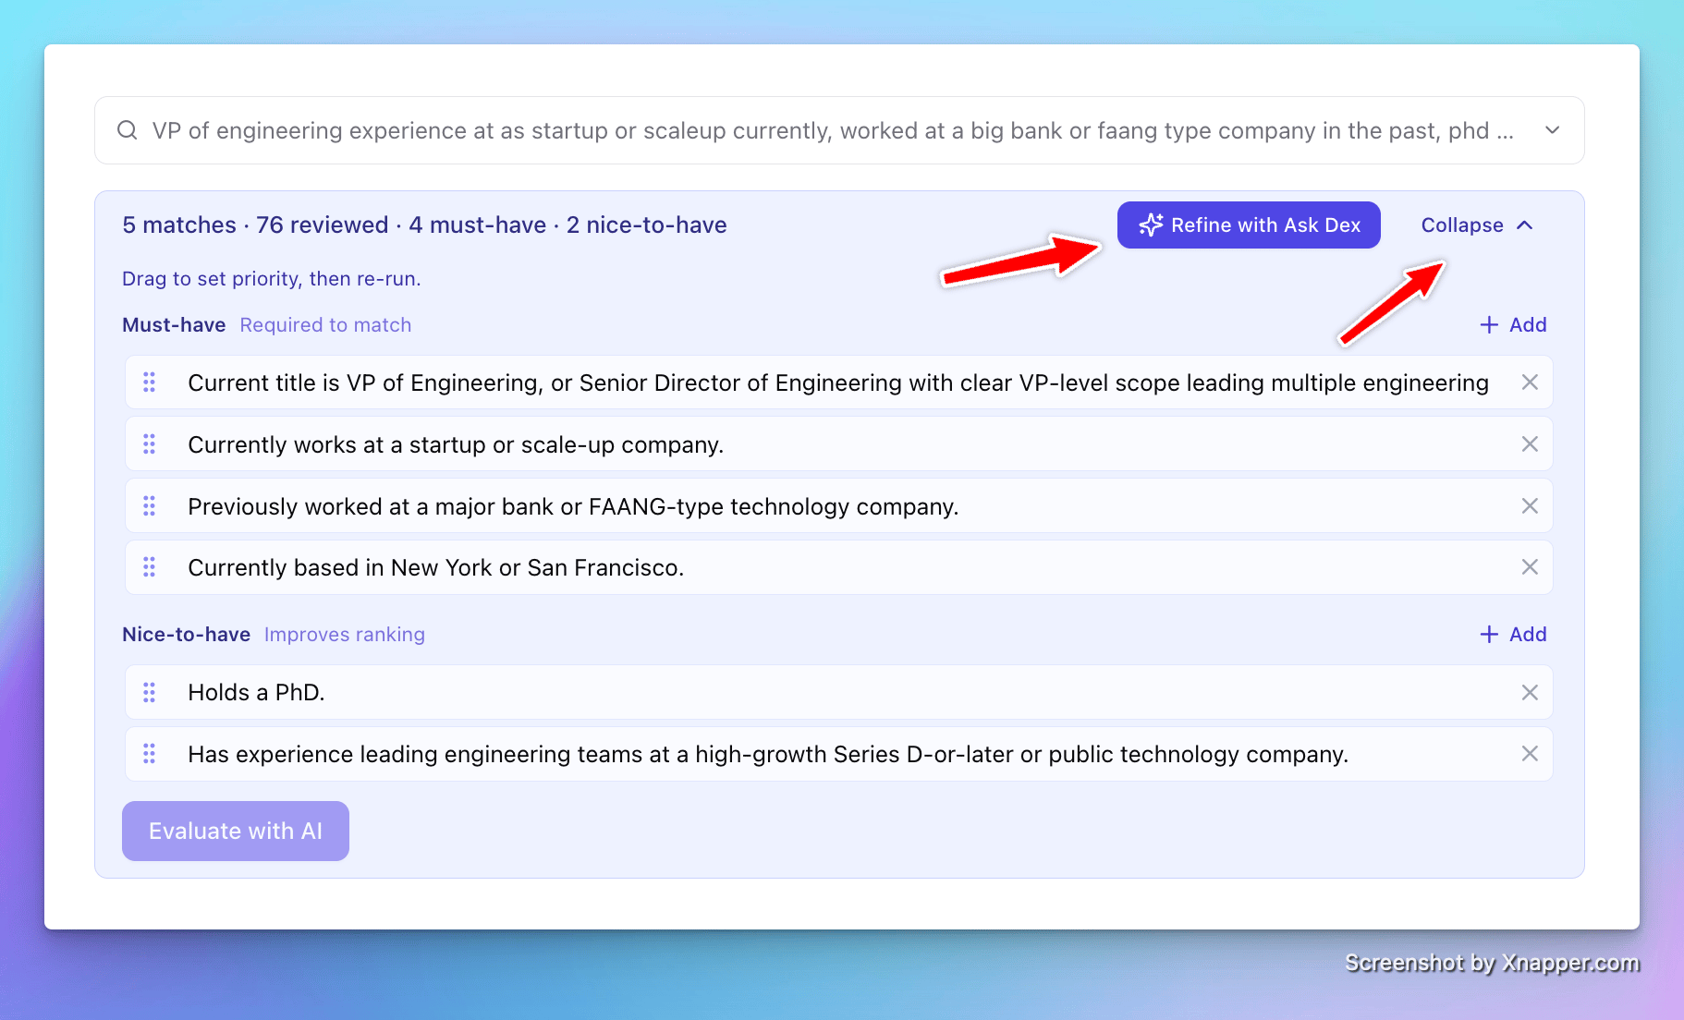Viewport: 1684px width, 1020px height.
Task: Click Has experience leading engineering teams text
Action: pyautogui.click(x=768, y=754)
